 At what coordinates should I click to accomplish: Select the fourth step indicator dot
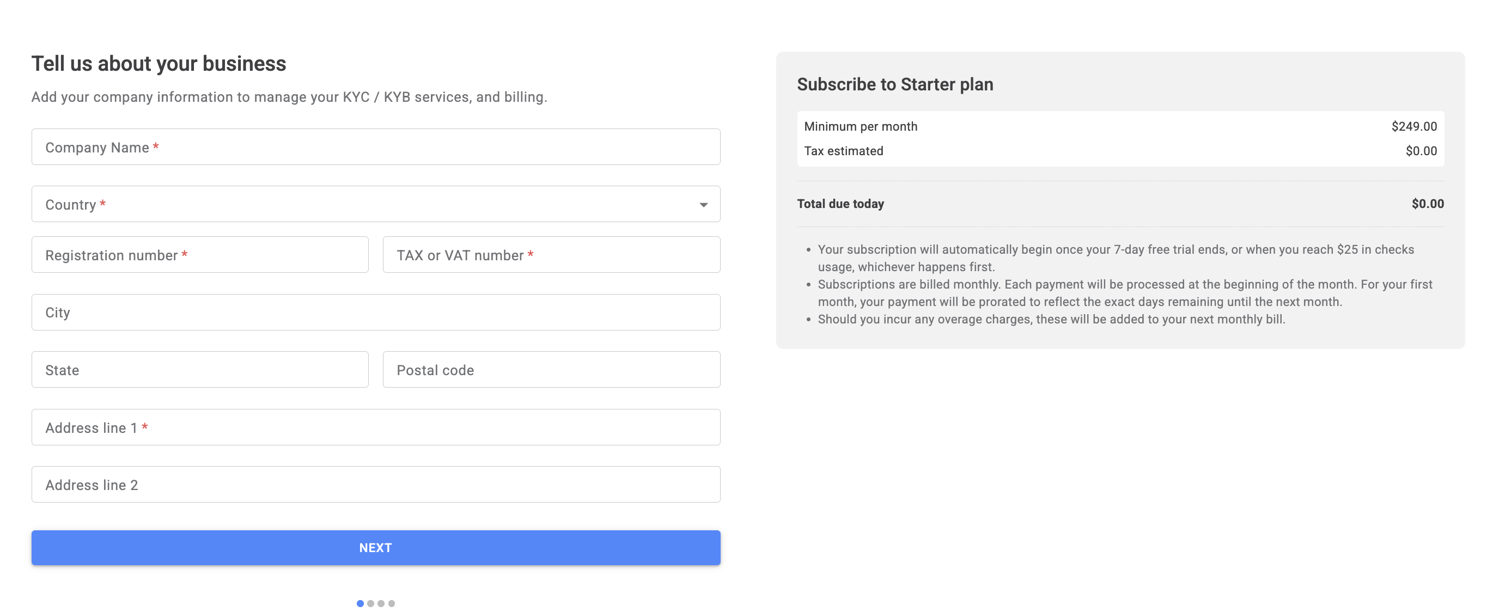[x=392, y=603]
